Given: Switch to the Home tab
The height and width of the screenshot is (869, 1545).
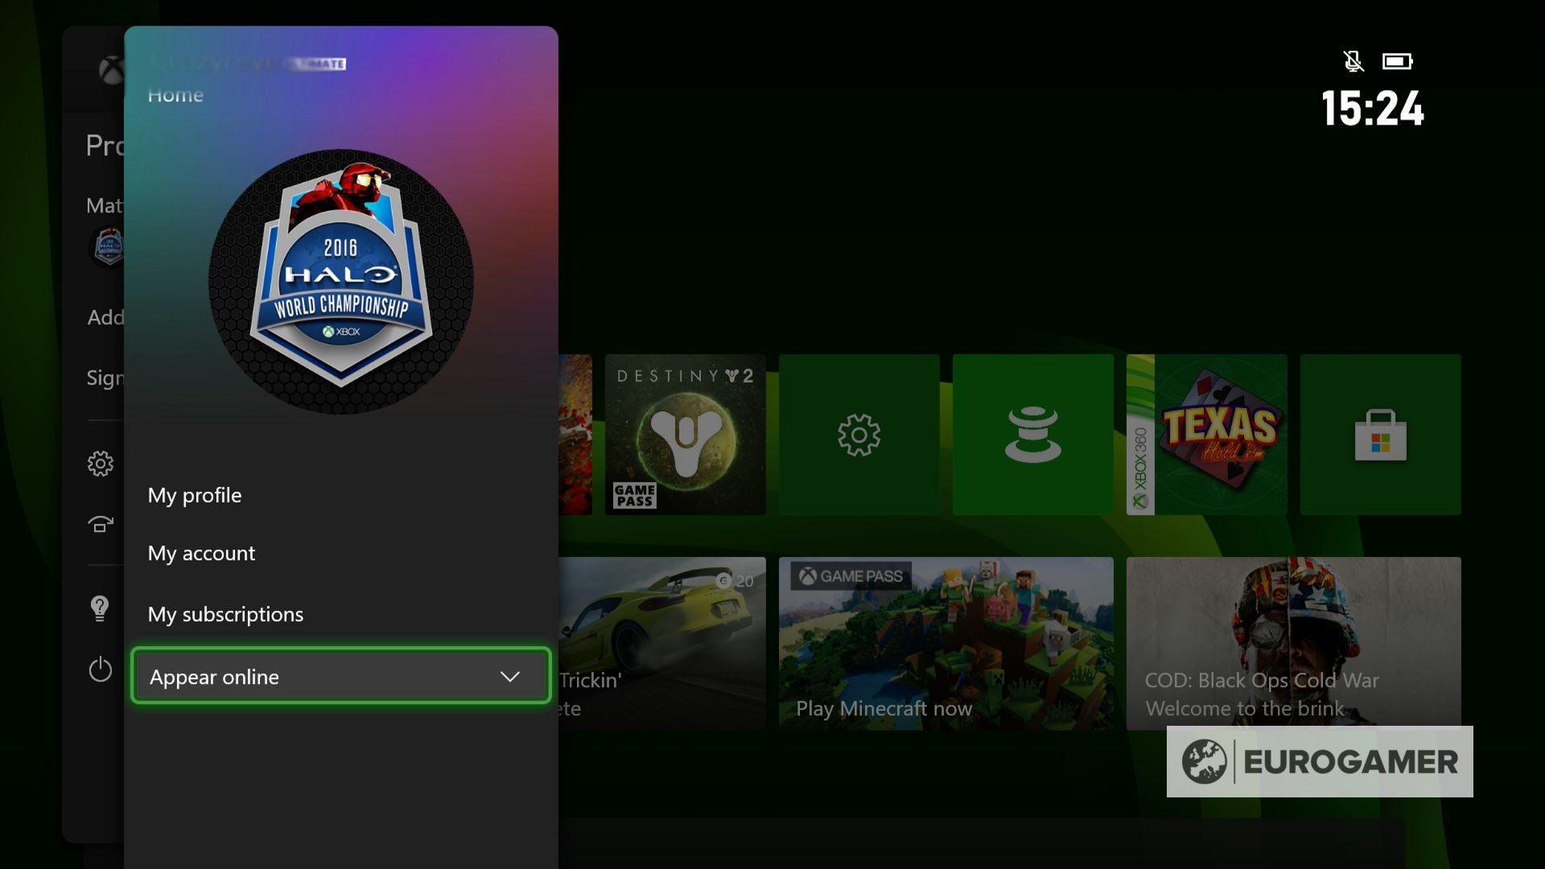Looking at the screenshot, I should [x=175, y=94].
